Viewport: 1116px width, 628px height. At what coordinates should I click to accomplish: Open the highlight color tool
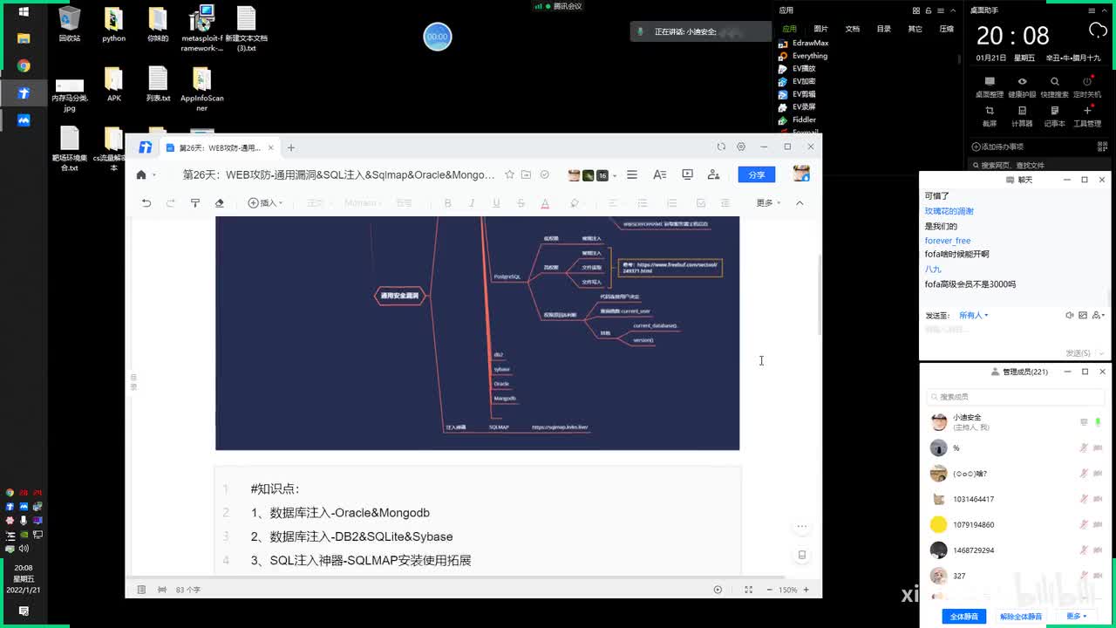pyautogui.click(x=575, y=202)
